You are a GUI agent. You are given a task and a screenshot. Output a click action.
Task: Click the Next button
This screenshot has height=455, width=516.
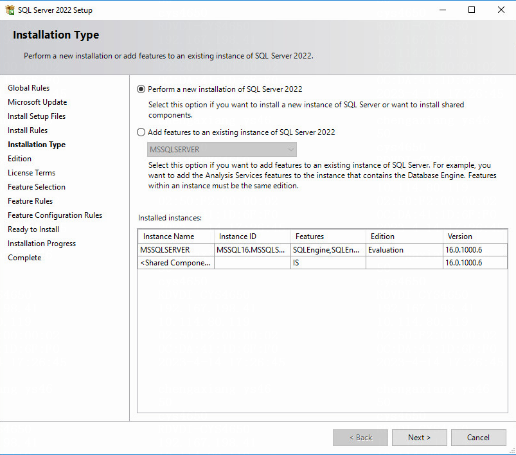419,438
